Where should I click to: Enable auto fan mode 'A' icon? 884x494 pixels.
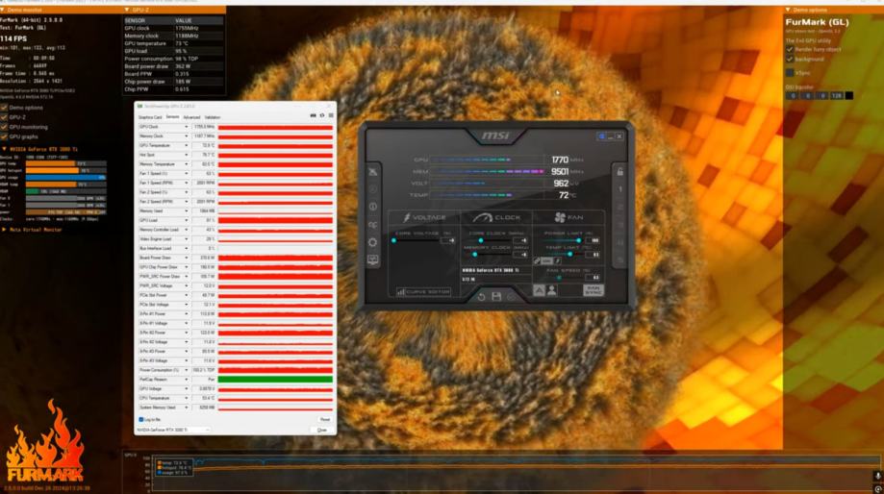(539, 290)
